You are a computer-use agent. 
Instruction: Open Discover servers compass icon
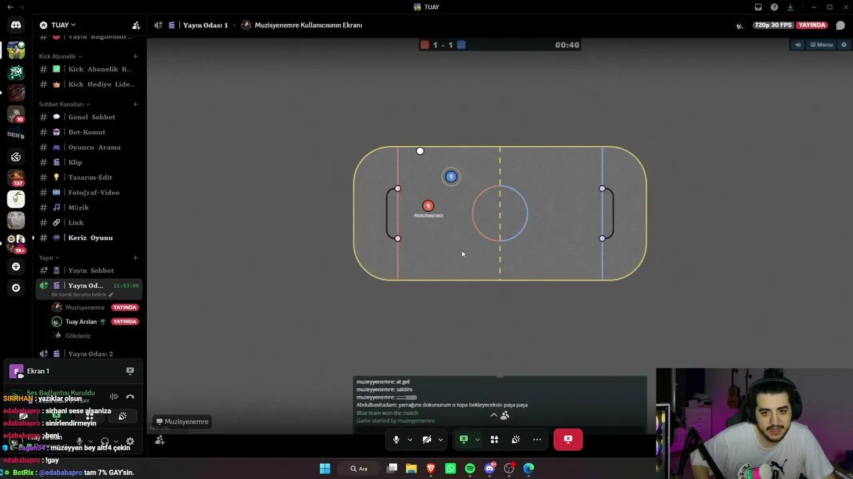pos(16,288)
